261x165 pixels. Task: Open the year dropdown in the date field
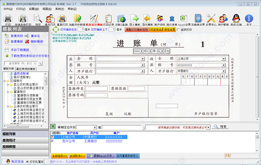(142, 51)
